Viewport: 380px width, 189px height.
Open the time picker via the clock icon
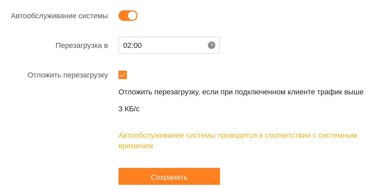pyautogui.click(x=211, y=45)
